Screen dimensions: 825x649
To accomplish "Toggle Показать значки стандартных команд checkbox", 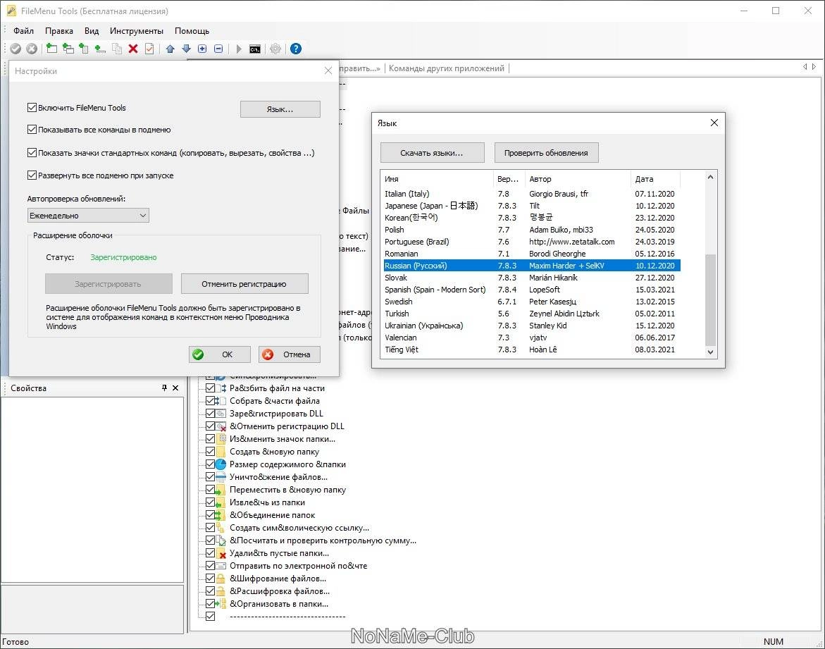I will pos(32,153).
